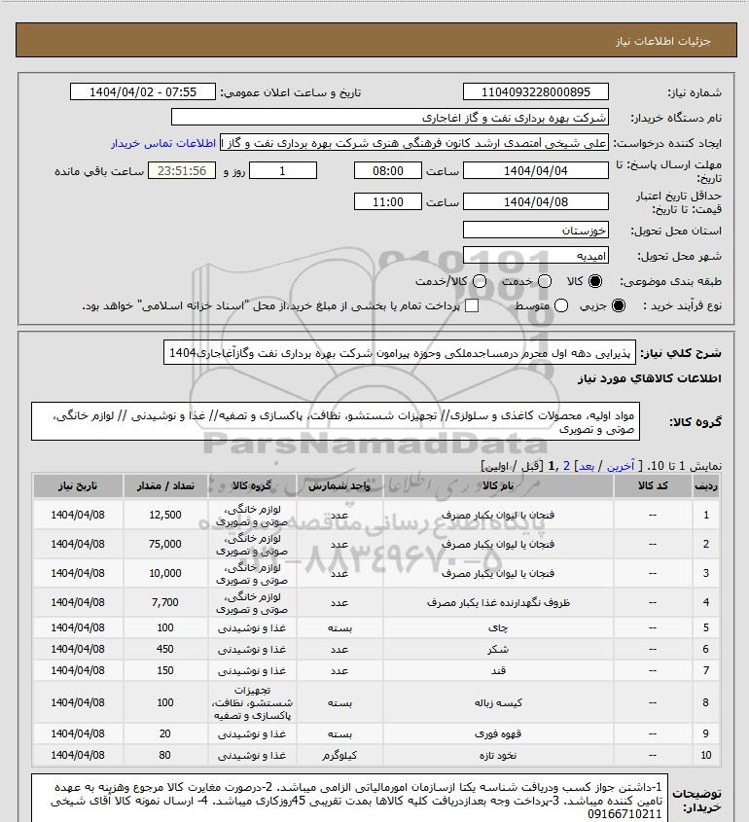Click the کیلوگرم unit in row 10

339,756
